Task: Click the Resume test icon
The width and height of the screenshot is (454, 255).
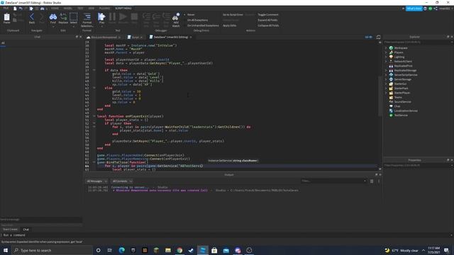Action: (x=123, y=18)
